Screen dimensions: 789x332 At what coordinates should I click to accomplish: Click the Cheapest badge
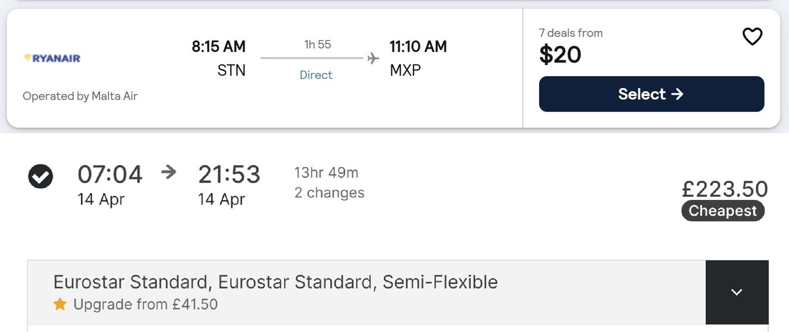click(x=723, y=211)
